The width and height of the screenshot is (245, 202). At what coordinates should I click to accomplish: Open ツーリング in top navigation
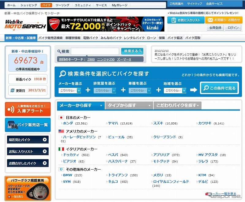point(62,5)
